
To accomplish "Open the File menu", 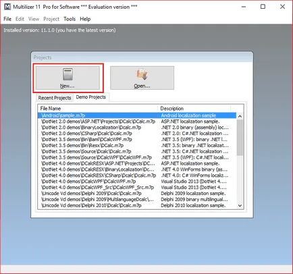I will point(7,19).
